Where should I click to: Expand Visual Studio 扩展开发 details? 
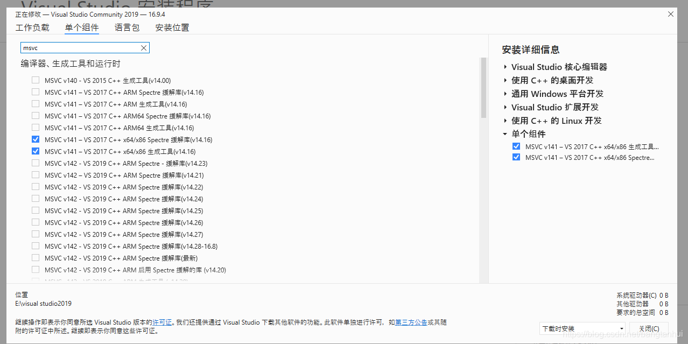(x=505, y=108)
